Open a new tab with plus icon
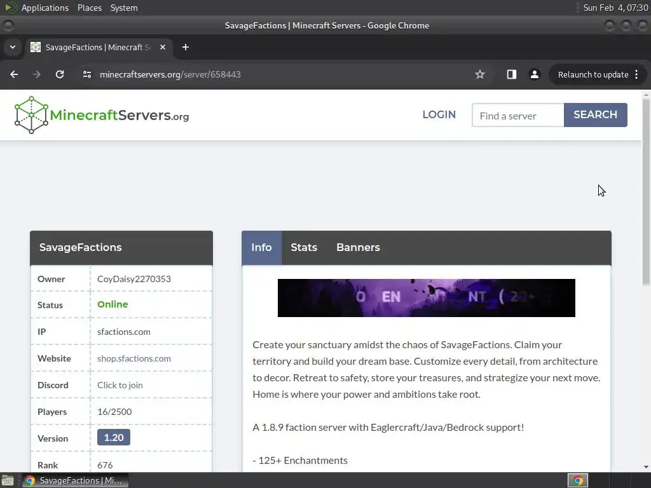This screenshot has width=651, height=488. click(186, 47)
